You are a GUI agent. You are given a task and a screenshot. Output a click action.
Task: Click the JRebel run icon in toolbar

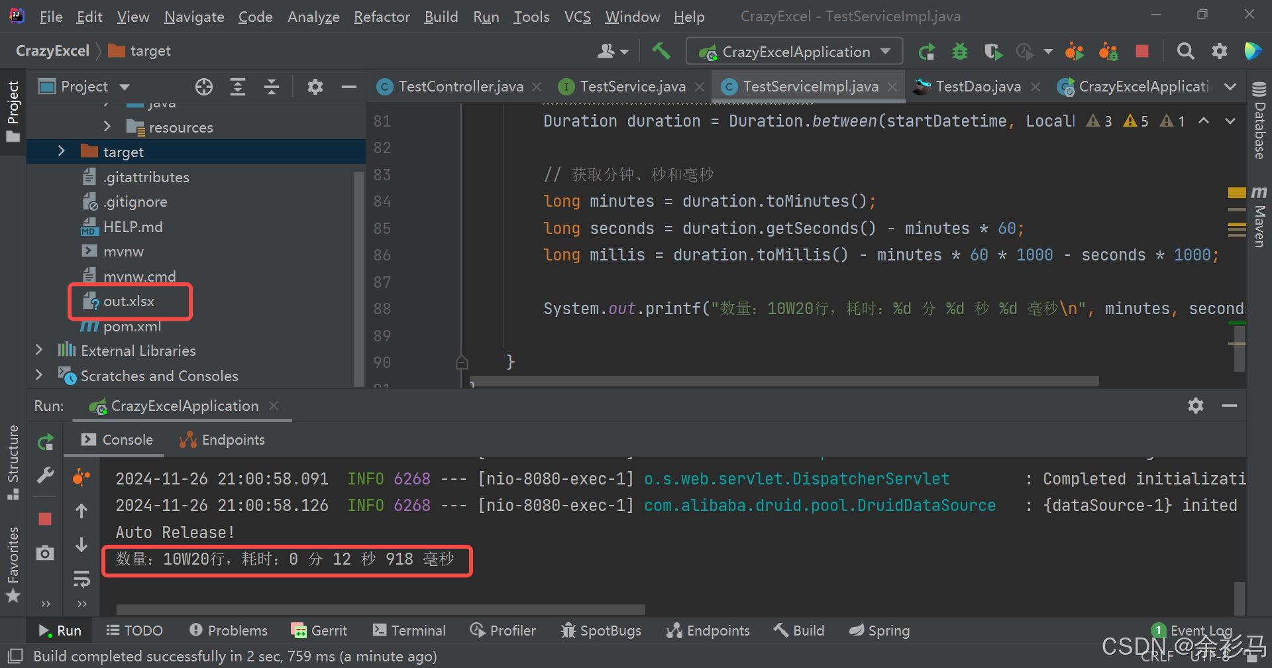(1074, 51)
